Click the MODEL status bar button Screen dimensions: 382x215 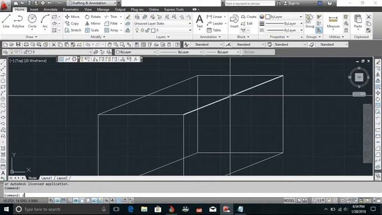[289, 201]
